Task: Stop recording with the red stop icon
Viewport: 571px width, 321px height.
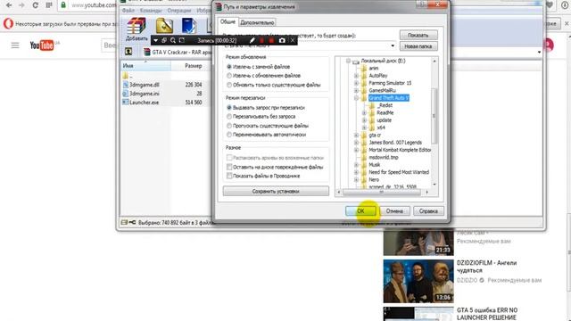Action: click(271, 40)
